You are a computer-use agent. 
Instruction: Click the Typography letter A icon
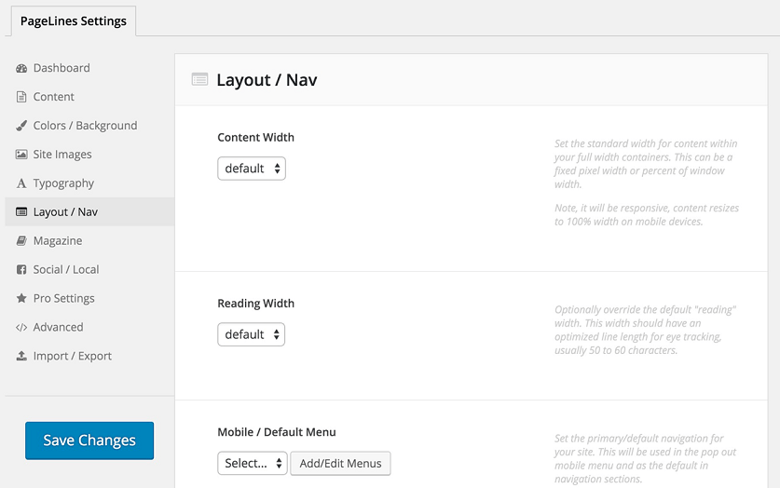tap(21, 183)
